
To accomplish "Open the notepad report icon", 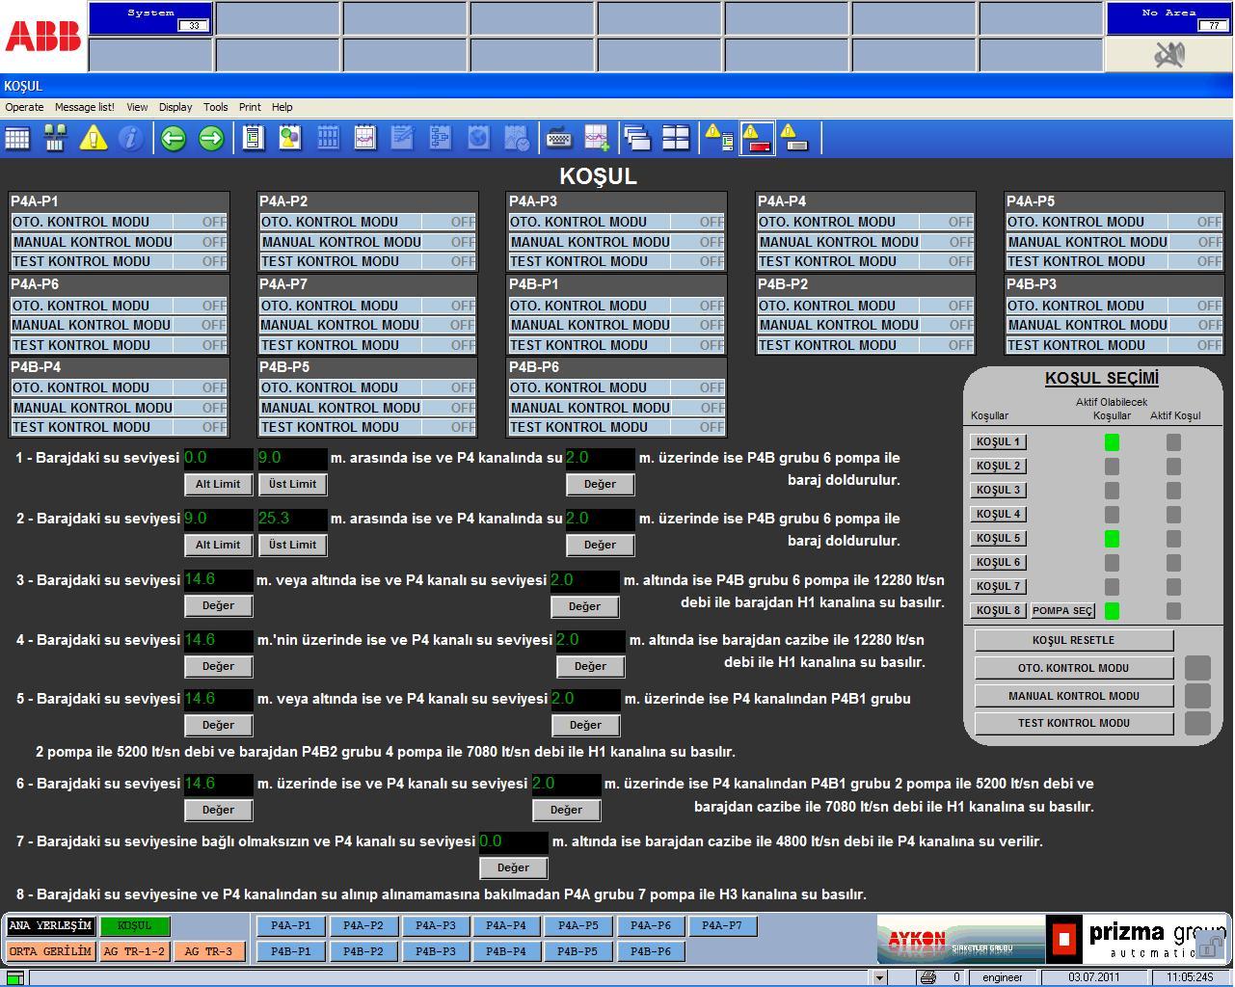I will [x=254, y=139].
